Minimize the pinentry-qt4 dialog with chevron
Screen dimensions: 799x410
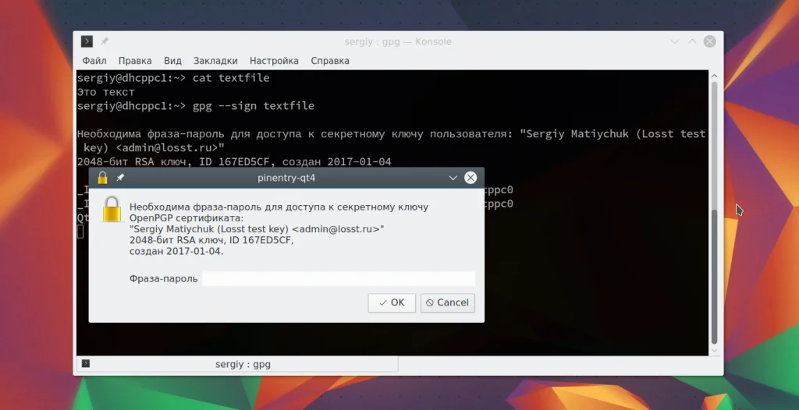click(x=453, y=178)
